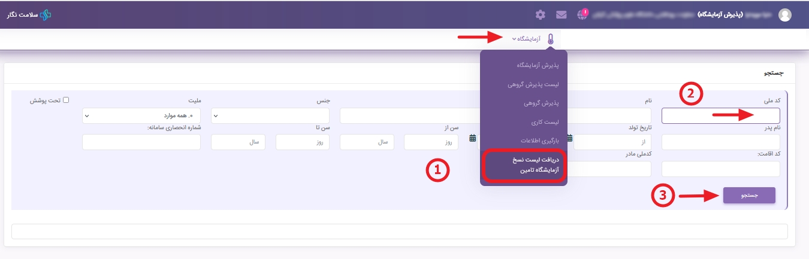
Task: Click the laboratory thermometer icon
Action: pyautogui.click(x=550, y=39)
